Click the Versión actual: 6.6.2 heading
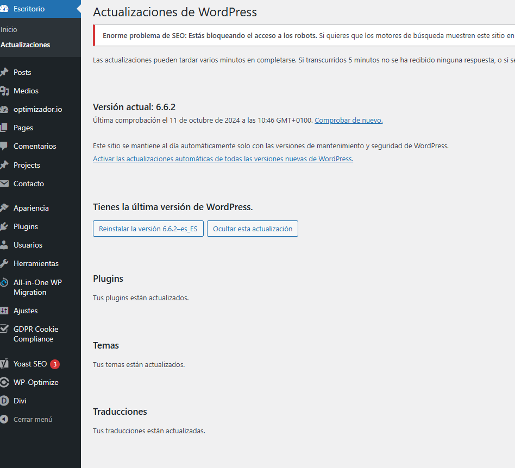The width and height of the screenshot is (515, 468). point(134,107)
